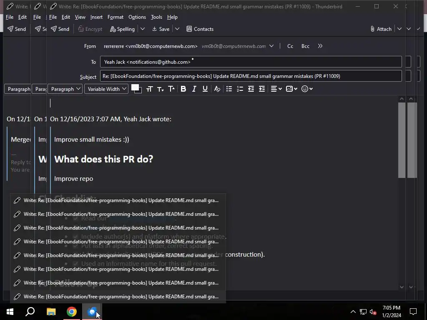The image size is (427, 320).
Task: Open the Spelling language dropdown arrow
Action: [x=143, y=29]
